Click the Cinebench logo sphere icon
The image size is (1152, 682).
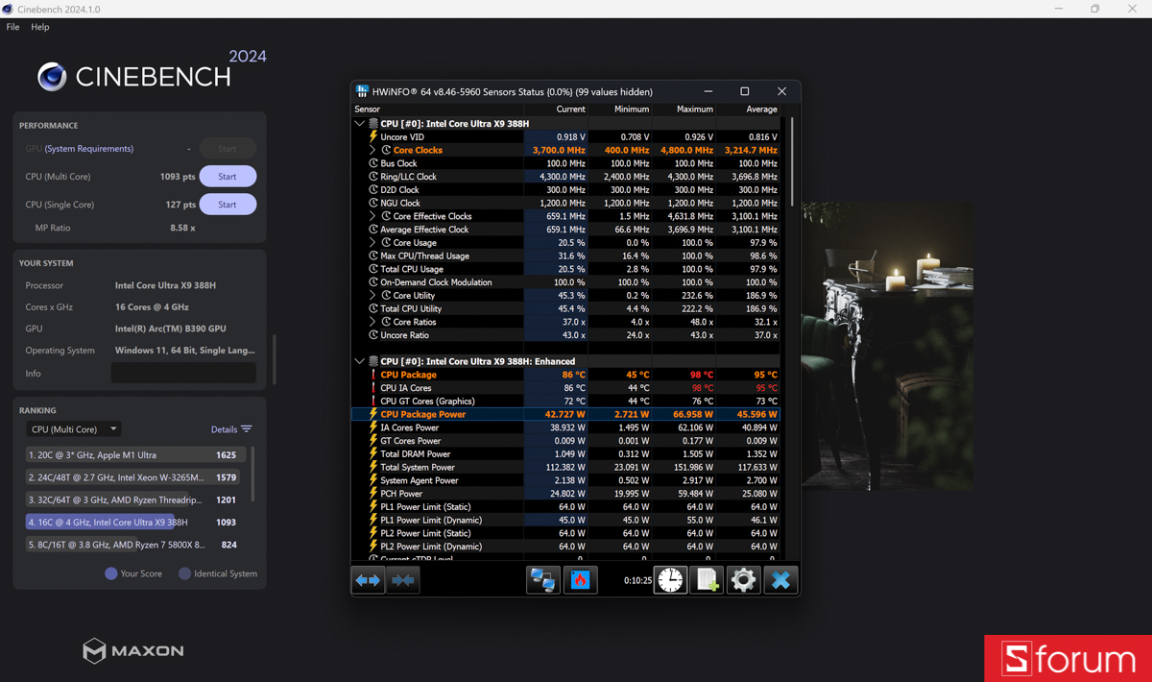tap(52, 76)
